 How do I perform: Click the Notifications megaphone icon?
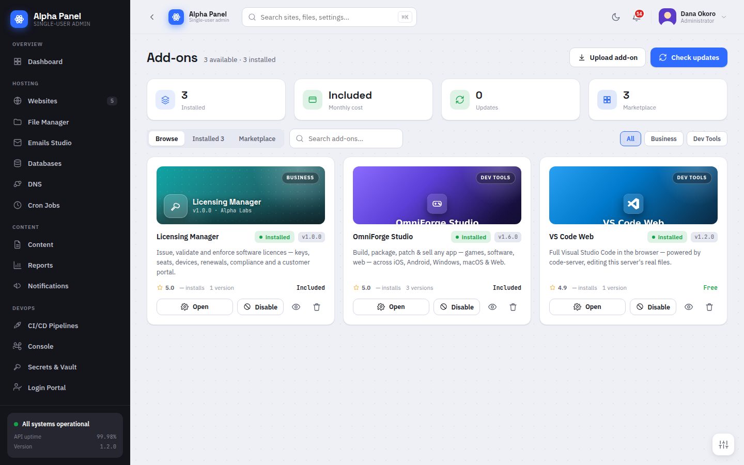[18, 286]
